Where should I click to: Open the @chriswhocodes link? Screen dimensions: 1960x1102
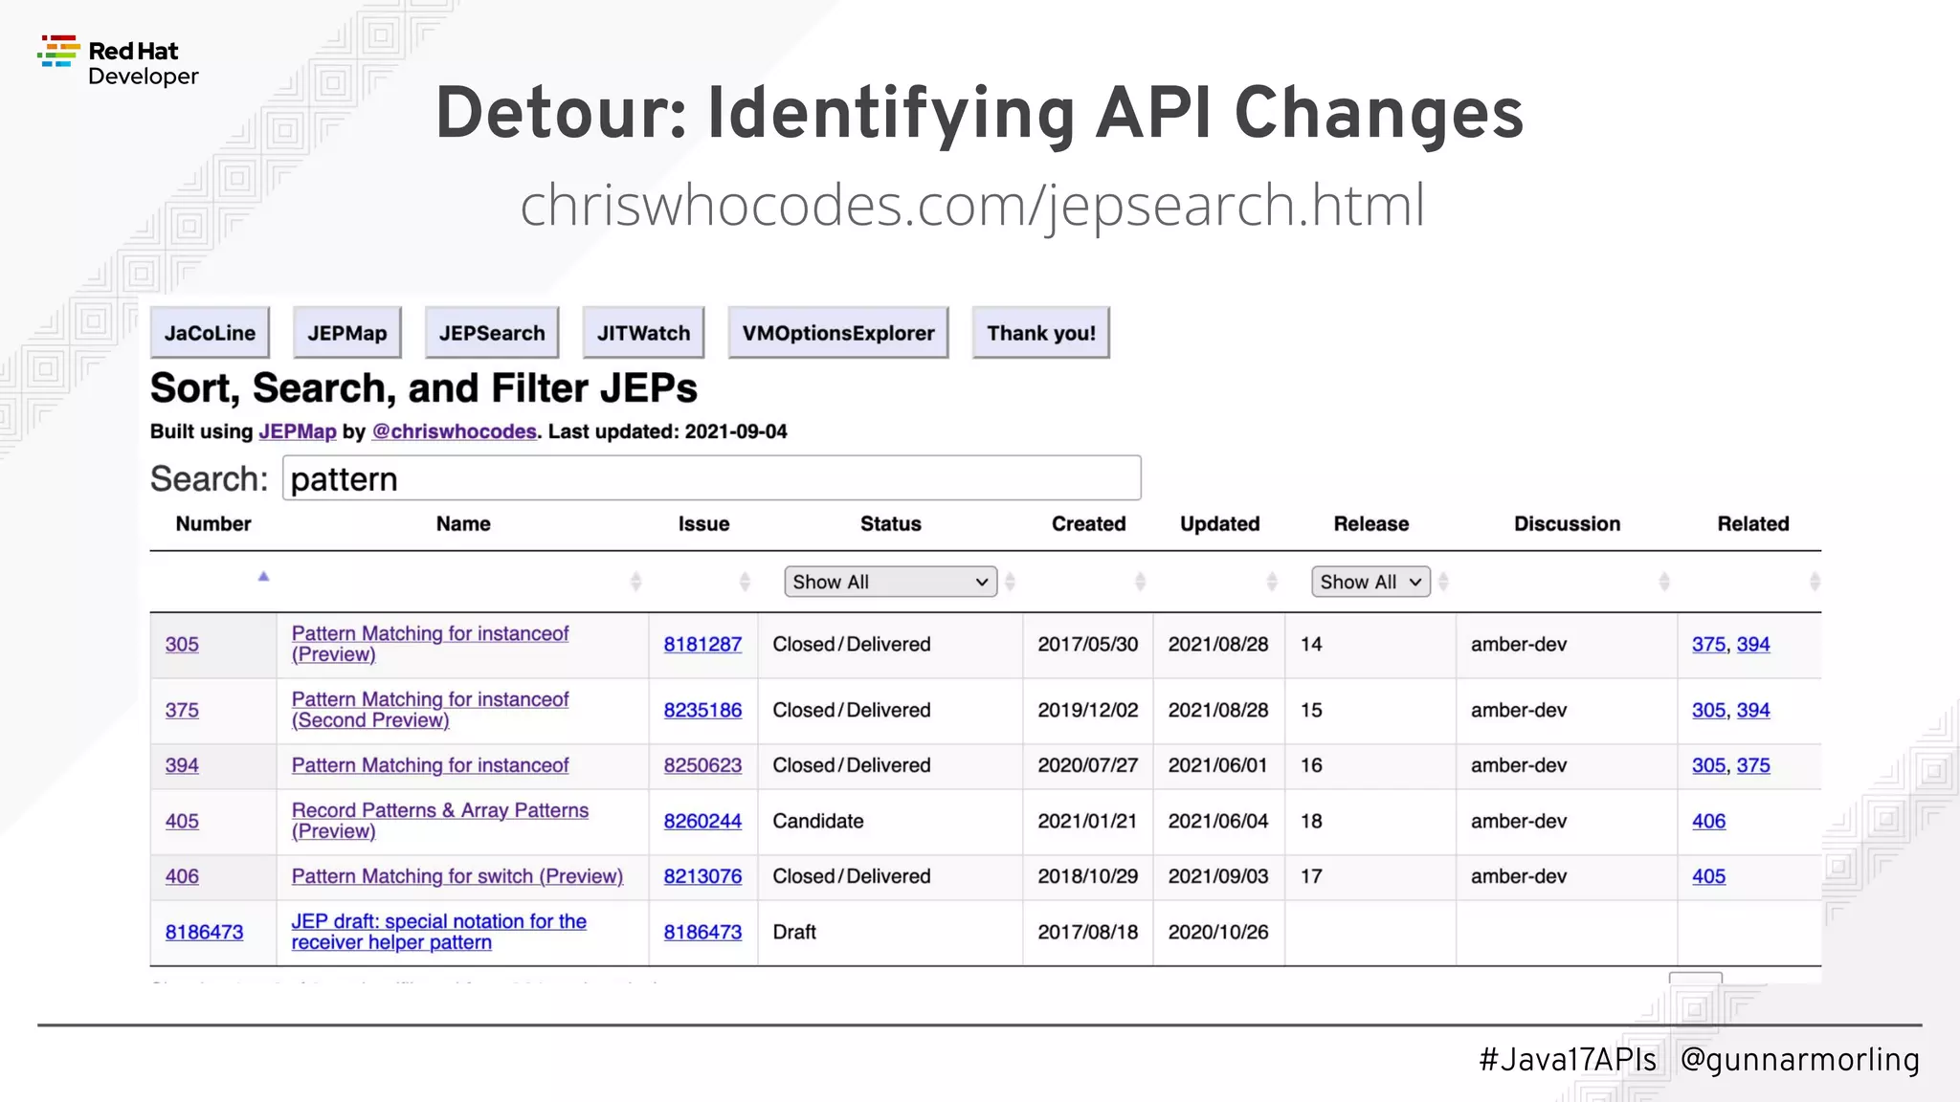coord(454,431)
